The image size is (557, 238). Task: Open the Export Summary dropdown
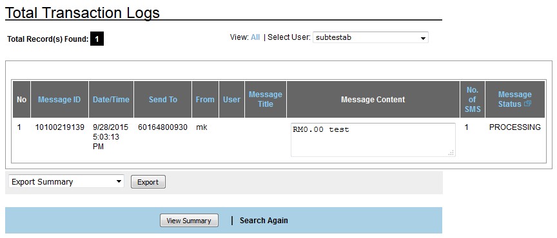pyautogui.click(x=66, y=181)
